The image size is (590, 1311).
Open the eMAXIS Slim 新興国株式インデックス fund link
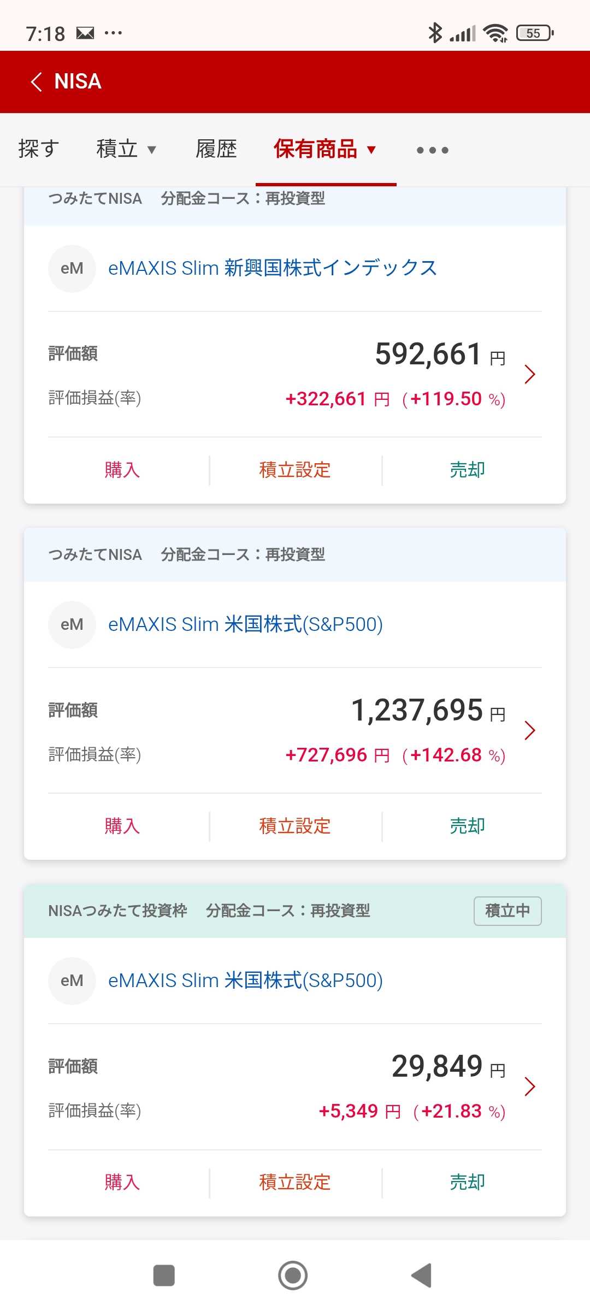click(273, 268)
